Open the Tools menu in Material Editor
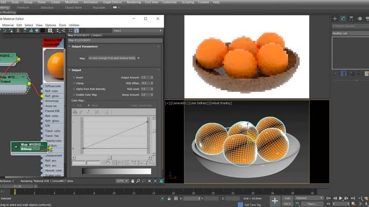Viewport: 369px width, 207px height. coord(62,25)
